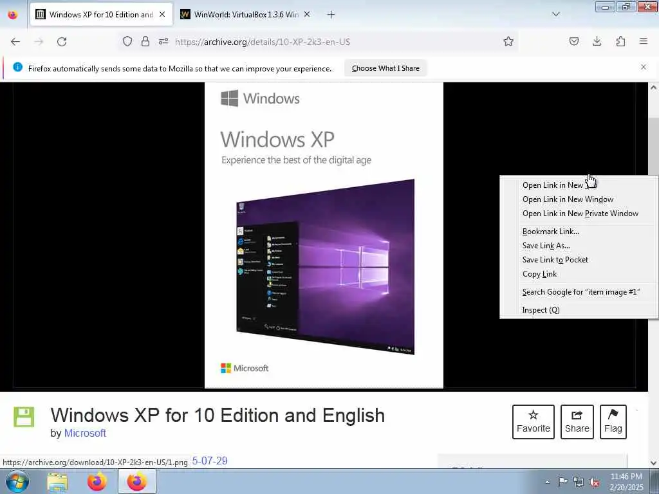Bookmark this page with star icon
Image resolution: width=659 pixels, height=494 pixels.
(x=508, y=41)
